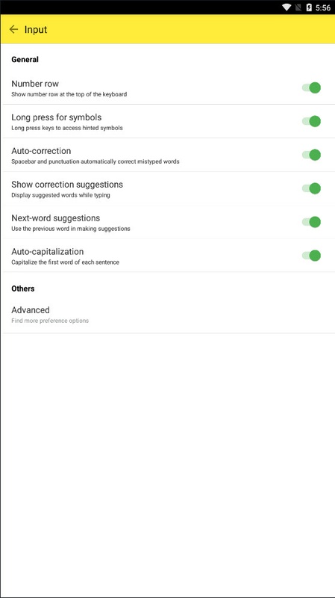The image size is (335, 598).
Task: Tap the General section header
Action: pyautogui.click(x=25, y=60)
